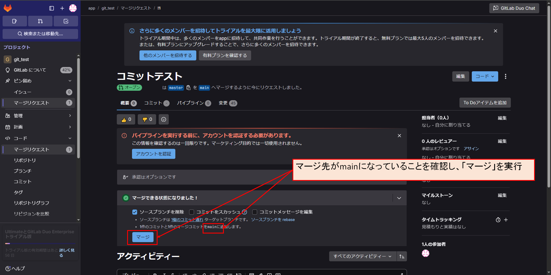
Task: Dismiss the account verification alert
Action: click(399, 136)
